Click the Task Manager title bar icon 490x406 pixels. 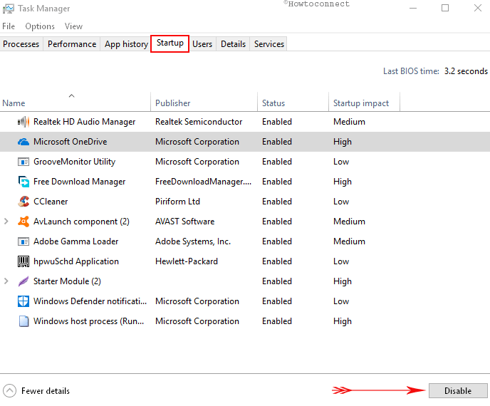click(8, 9)
